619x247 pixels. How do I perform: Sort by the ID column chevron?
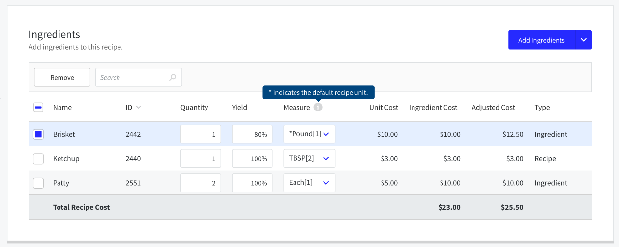point(138,107)
